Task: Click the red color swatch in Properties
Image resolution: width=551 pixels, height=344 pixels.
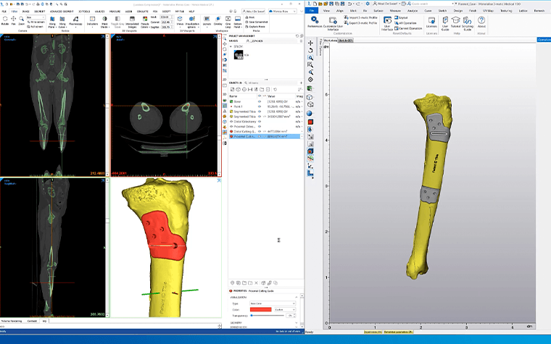Action: [260, 310]
